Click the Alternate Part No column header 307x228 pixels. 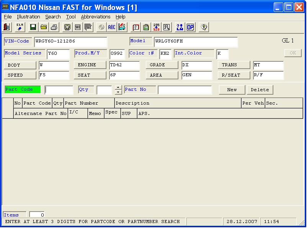coord(41,113)
